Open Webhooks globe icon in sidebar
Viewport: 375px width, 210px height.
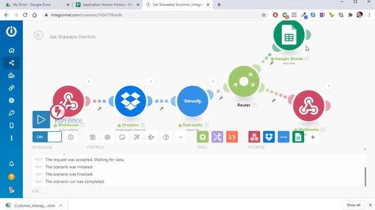(12, 100)
